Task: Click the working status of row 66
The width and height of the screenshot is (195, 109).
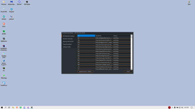Action: pyautogui.click(x=116, y=58)
